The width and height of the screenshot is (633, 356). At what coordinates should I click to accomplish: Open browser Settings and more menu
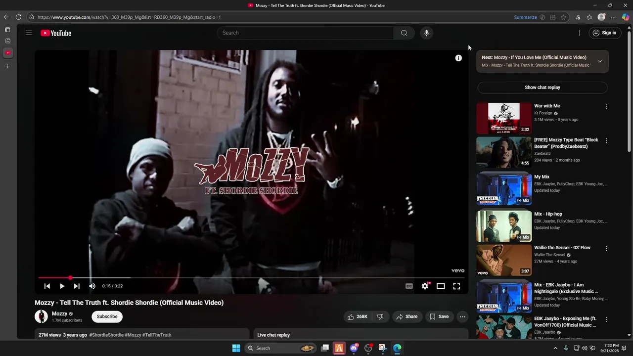coord(613,17)
